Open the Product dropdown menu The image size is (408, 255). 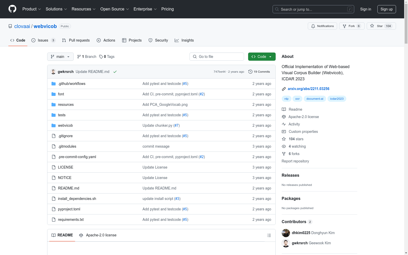[x=32, y=9]
